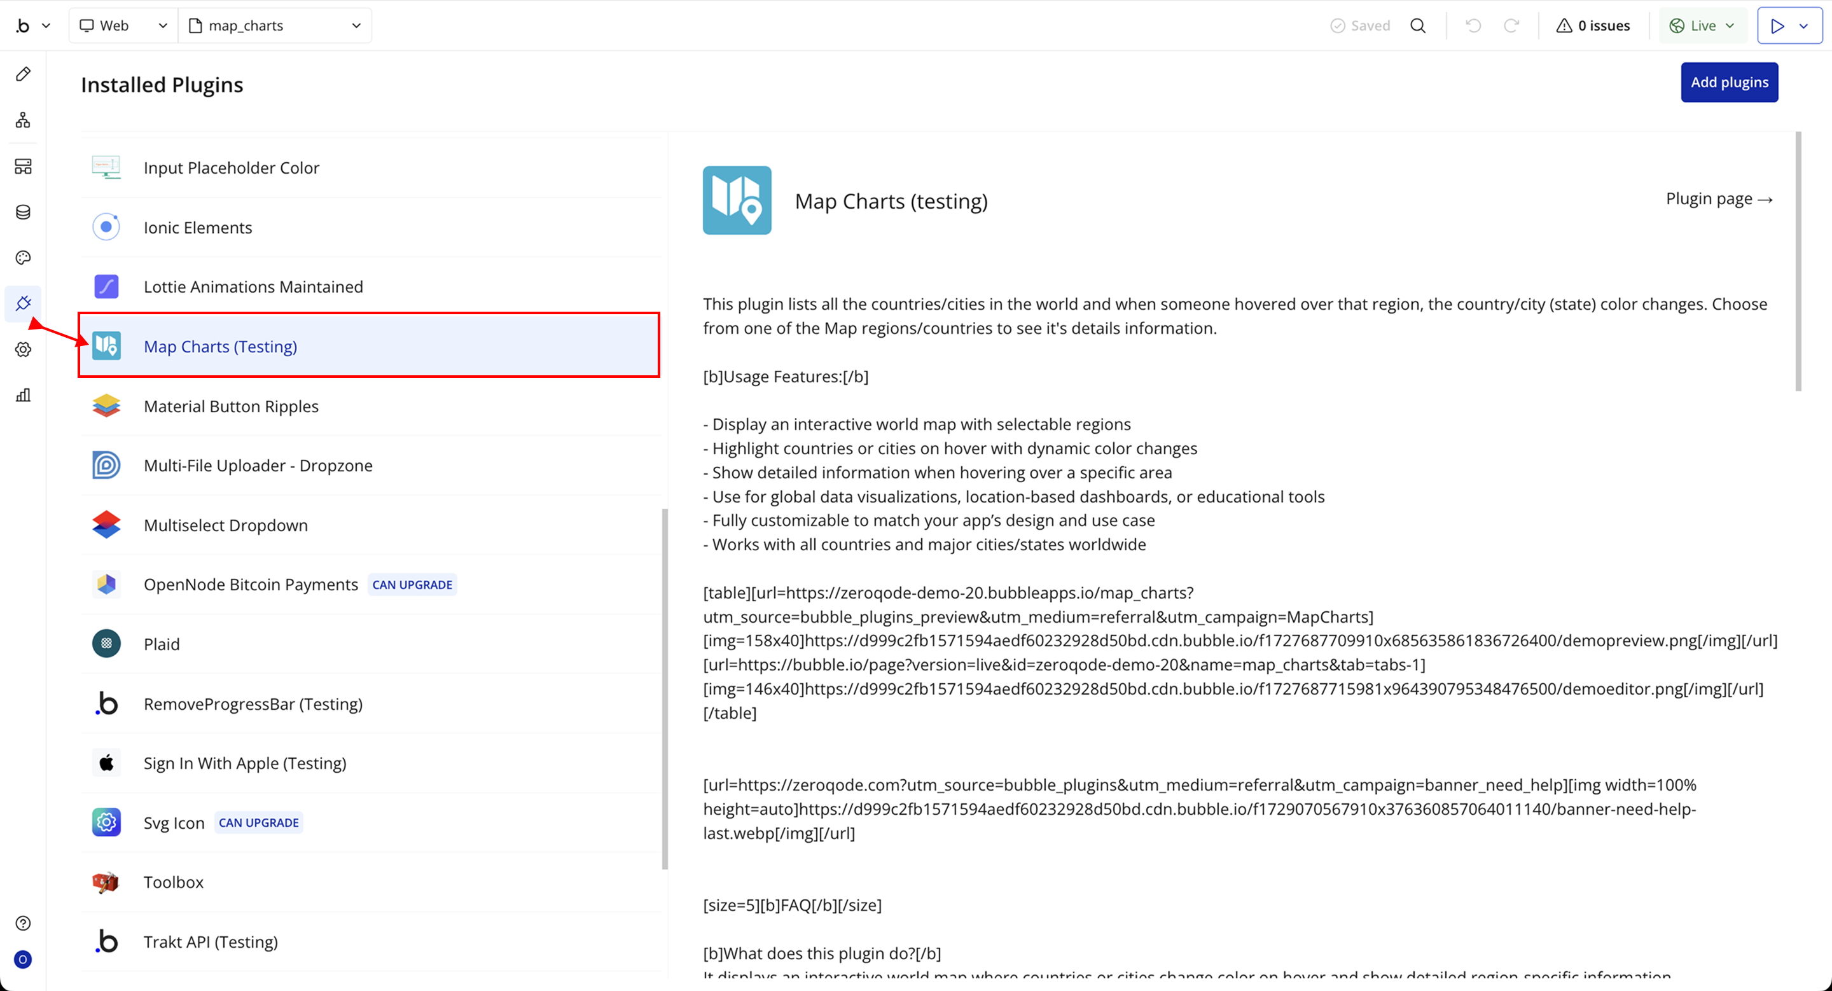The image size is (1832, 991).
Task: Select Ionic Elements in plugin list
Action: [198, 228]
